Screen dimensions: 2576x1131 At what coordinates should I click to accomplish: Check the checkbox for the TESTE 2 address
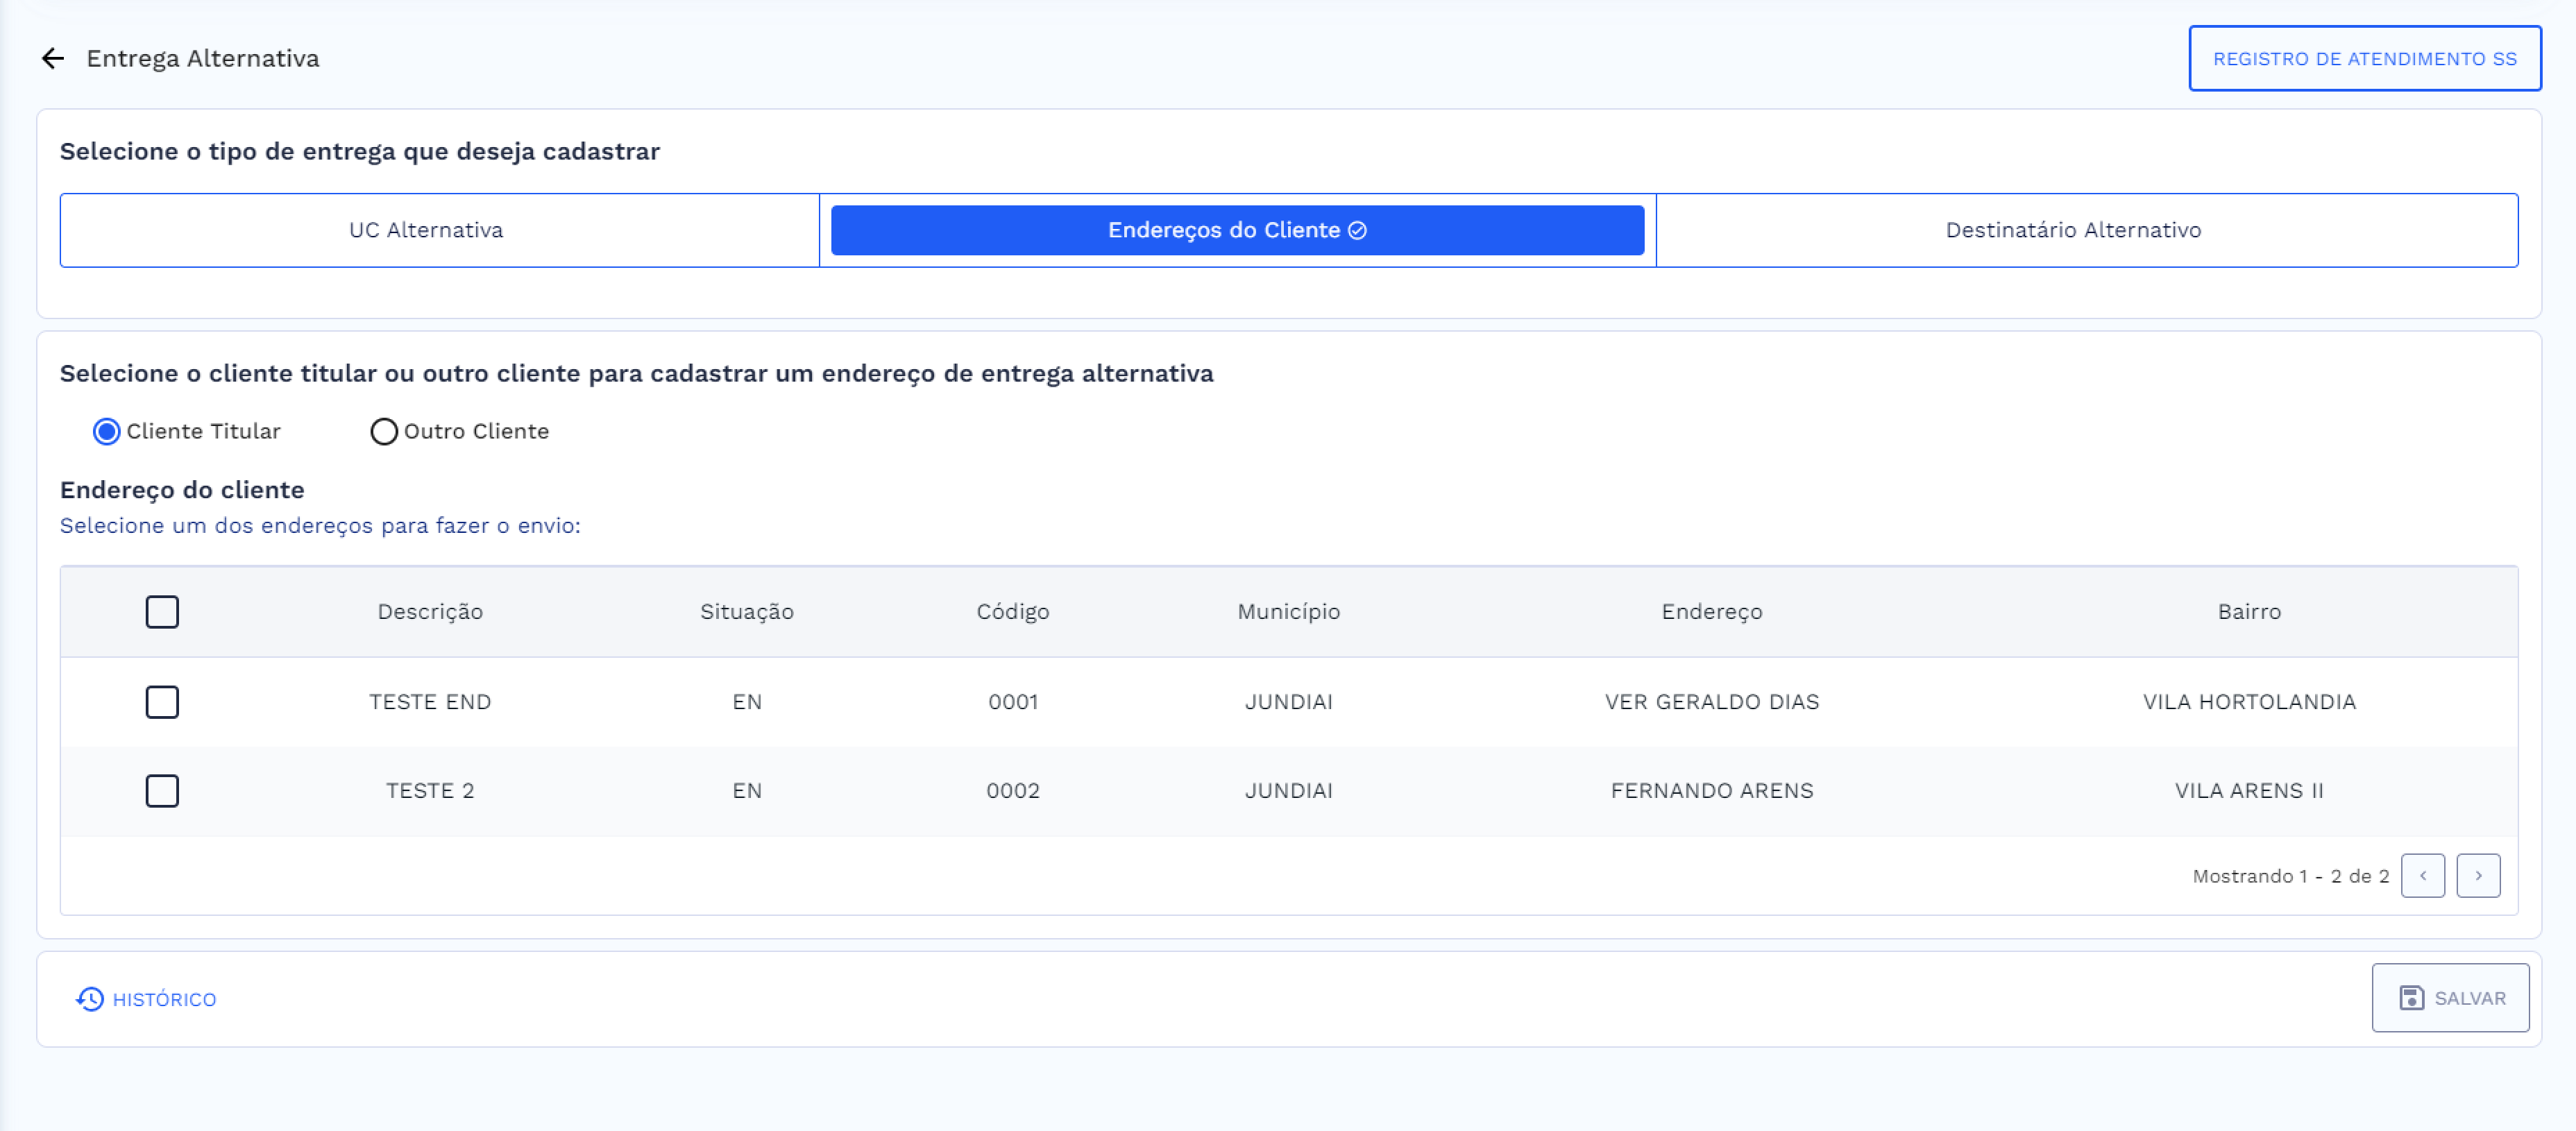161,790
